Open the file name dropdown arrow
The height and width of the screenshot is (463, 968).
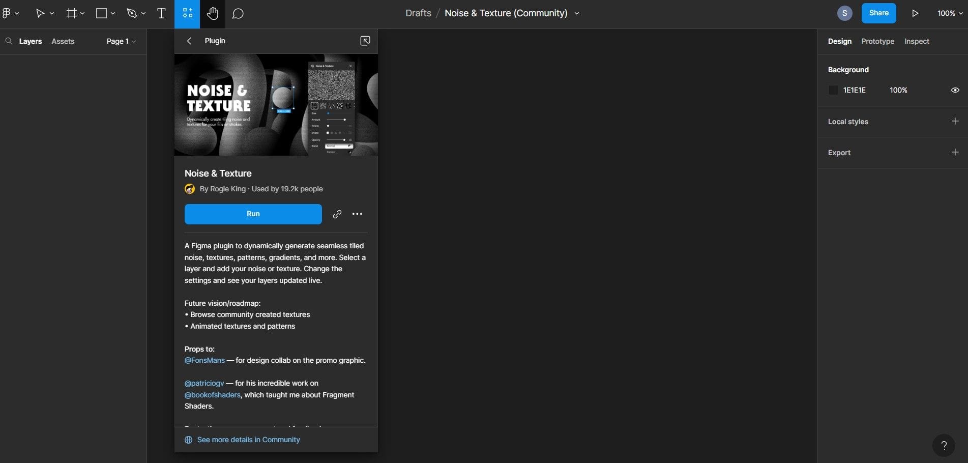tap(576, 13)
